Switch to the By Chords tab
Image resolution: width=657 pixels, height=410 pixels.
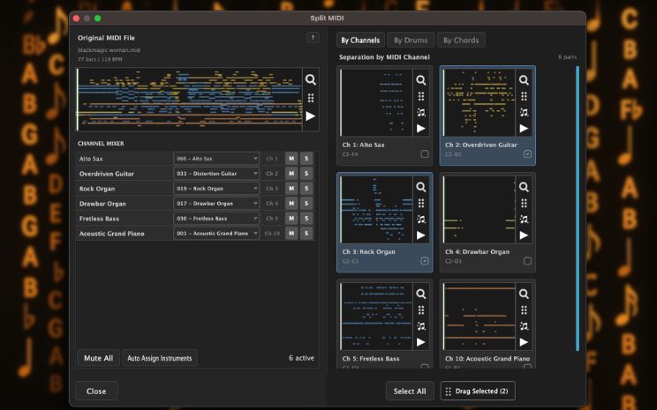tap(460, 40)
